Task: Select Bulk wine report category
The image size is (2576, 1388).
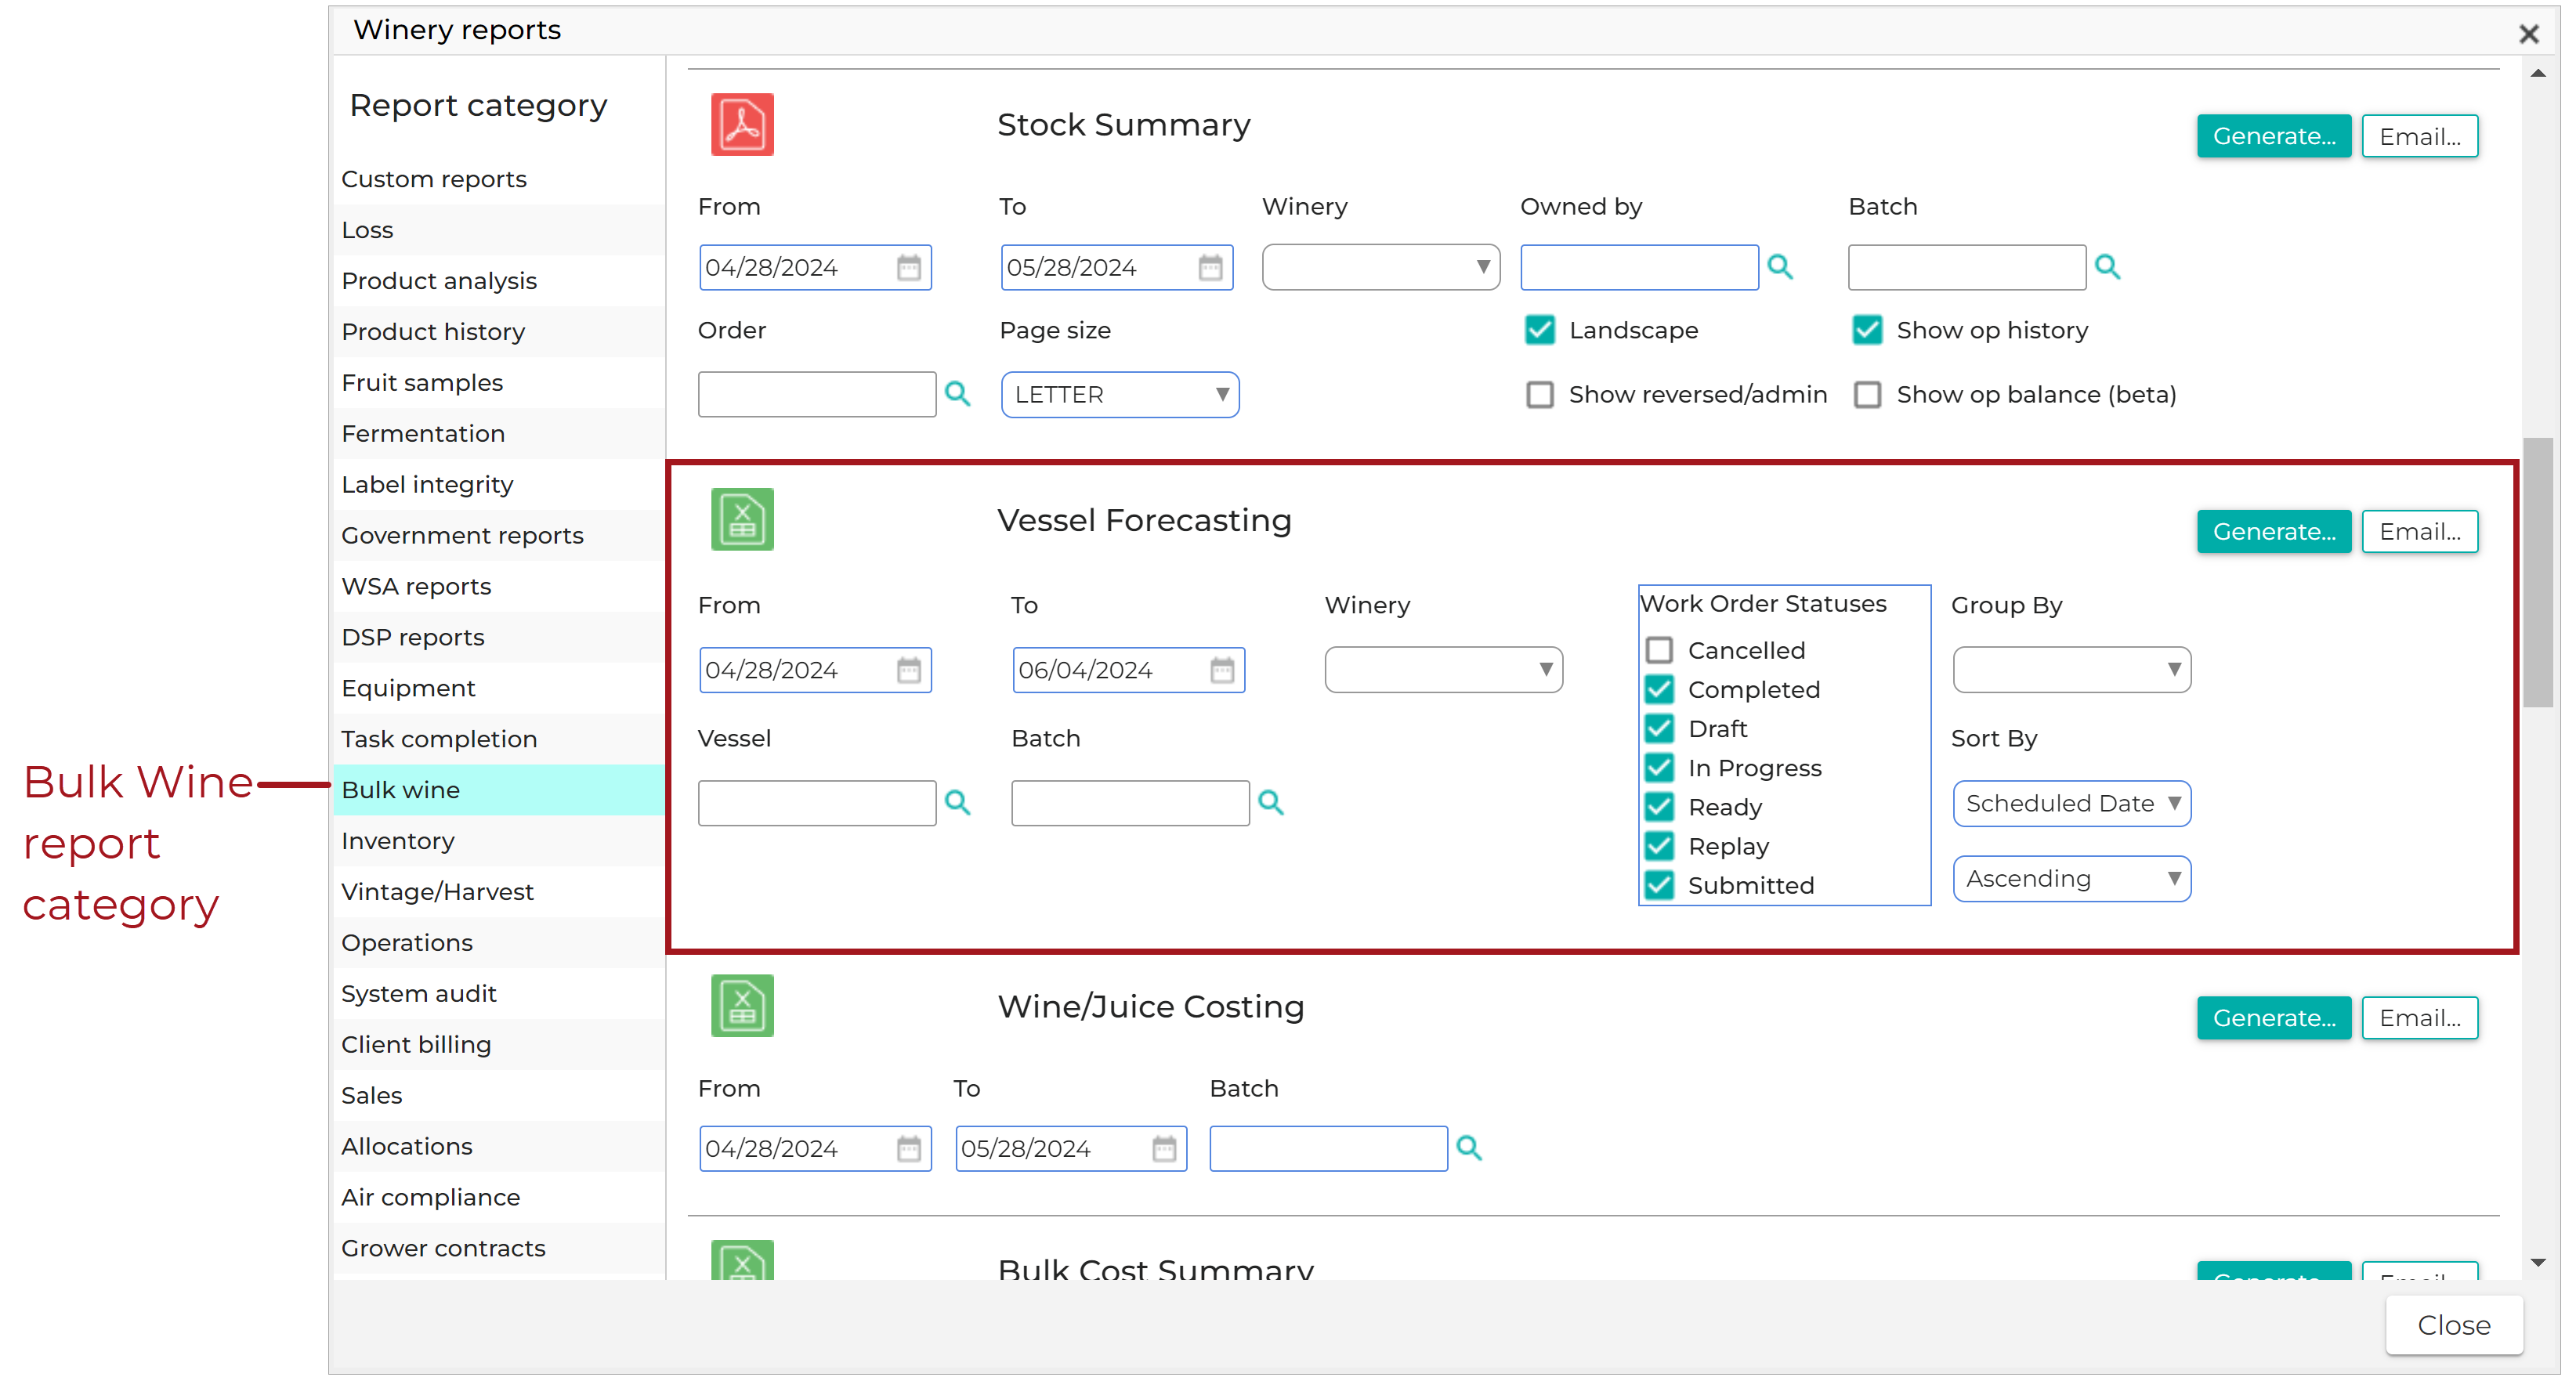Action: pyautogui.click(x=499, y=790)
